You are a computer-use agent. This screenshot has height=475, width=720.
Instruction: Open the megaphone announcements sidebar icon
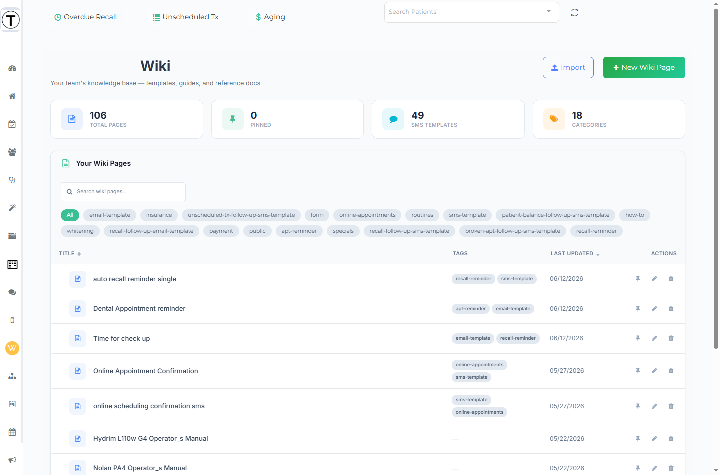click(12, 460)
